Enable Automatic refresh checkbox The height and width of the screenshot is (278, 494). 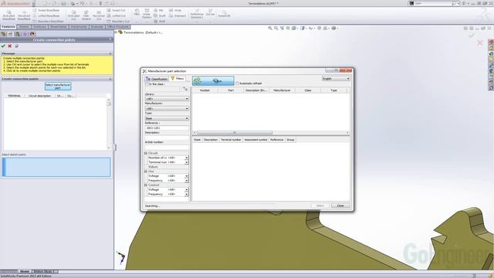(x=238, y=83)
